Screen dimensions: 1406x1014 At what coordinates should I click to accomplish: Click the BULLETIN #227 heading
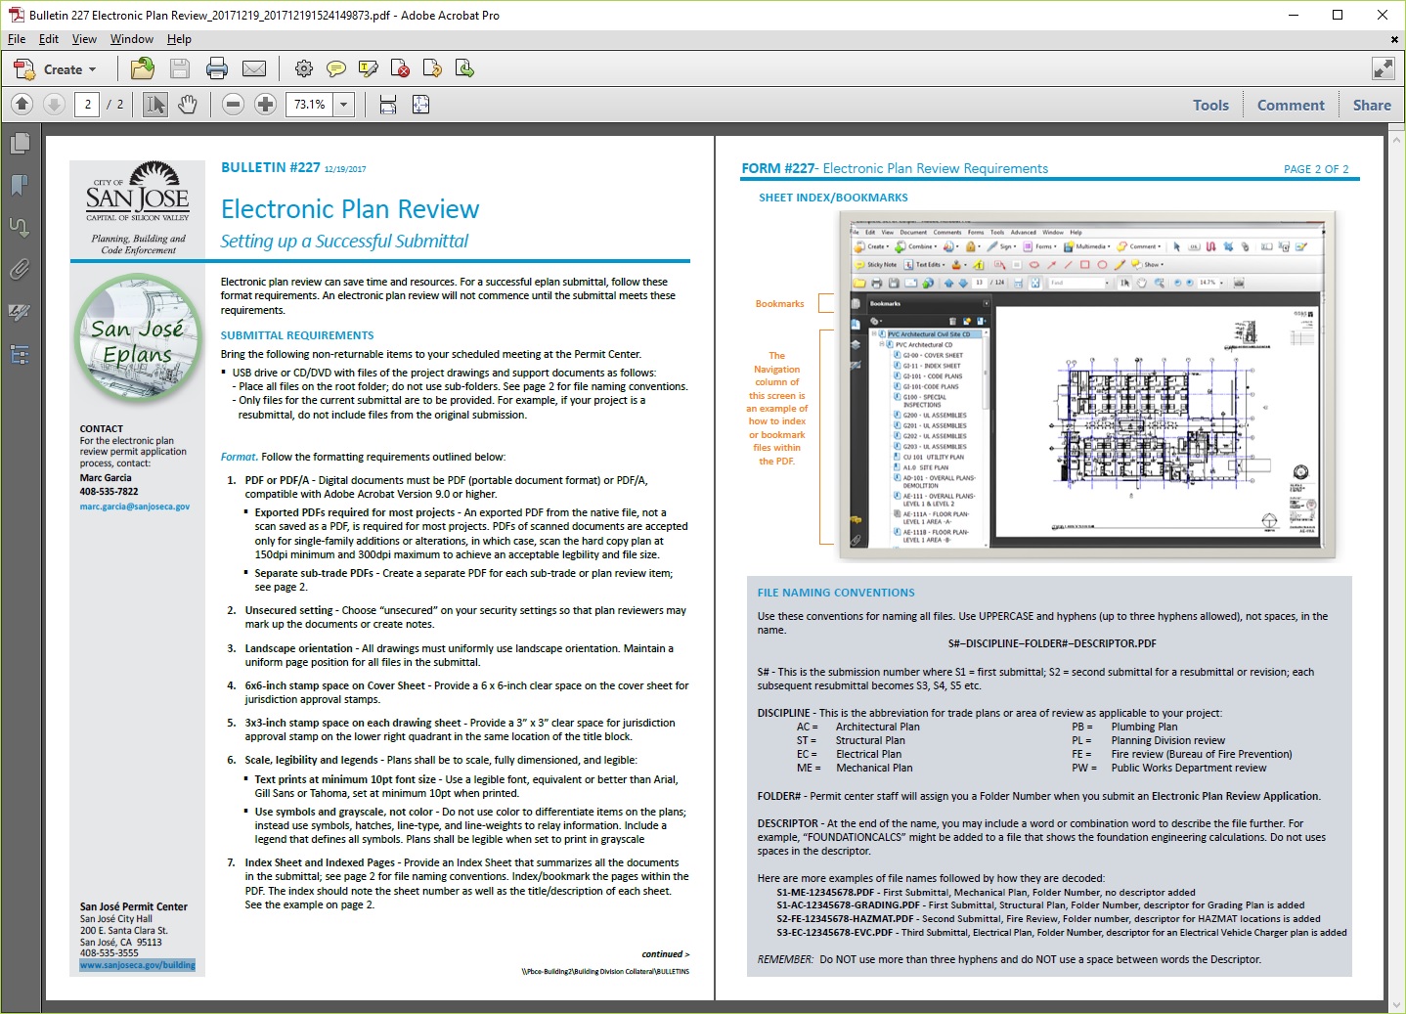(271, 167)
